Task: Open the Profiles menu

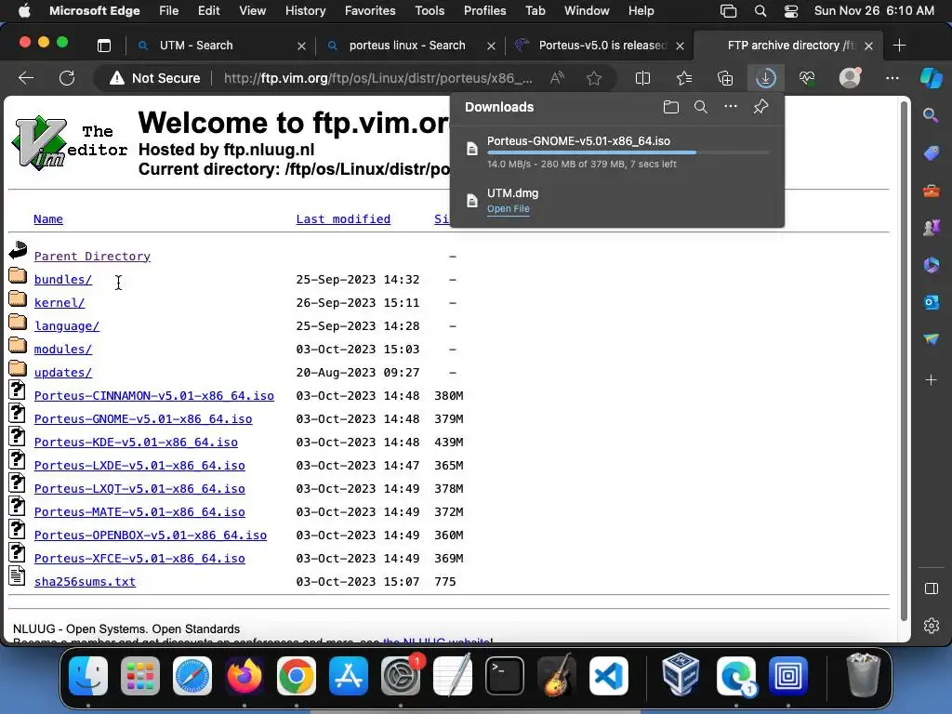Action: pyautogui.click(x=484, y=11)
